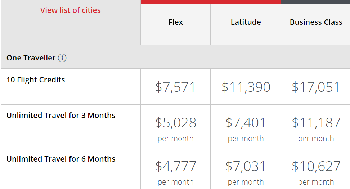Click the red bar above Flex

[176, 2]
